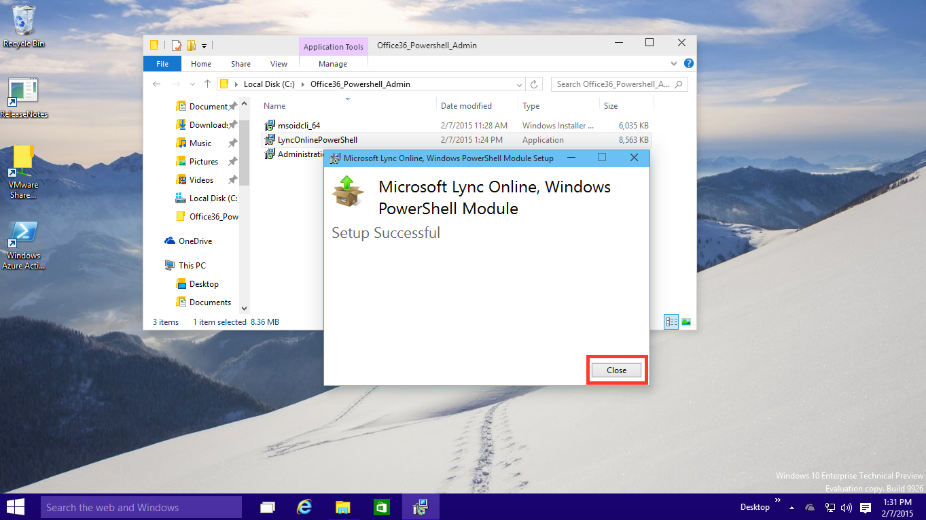Go back using the Explorer back arrow
The width and height of the screenshot is (926, 520).
point(157,84)
